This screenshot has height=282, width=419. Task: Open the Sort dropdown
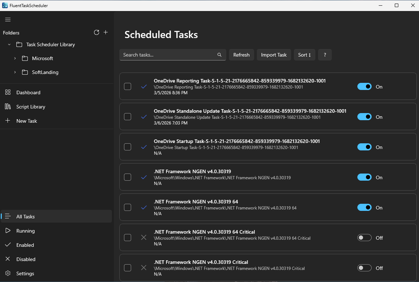pyautogui.click(x=304, y=55)
